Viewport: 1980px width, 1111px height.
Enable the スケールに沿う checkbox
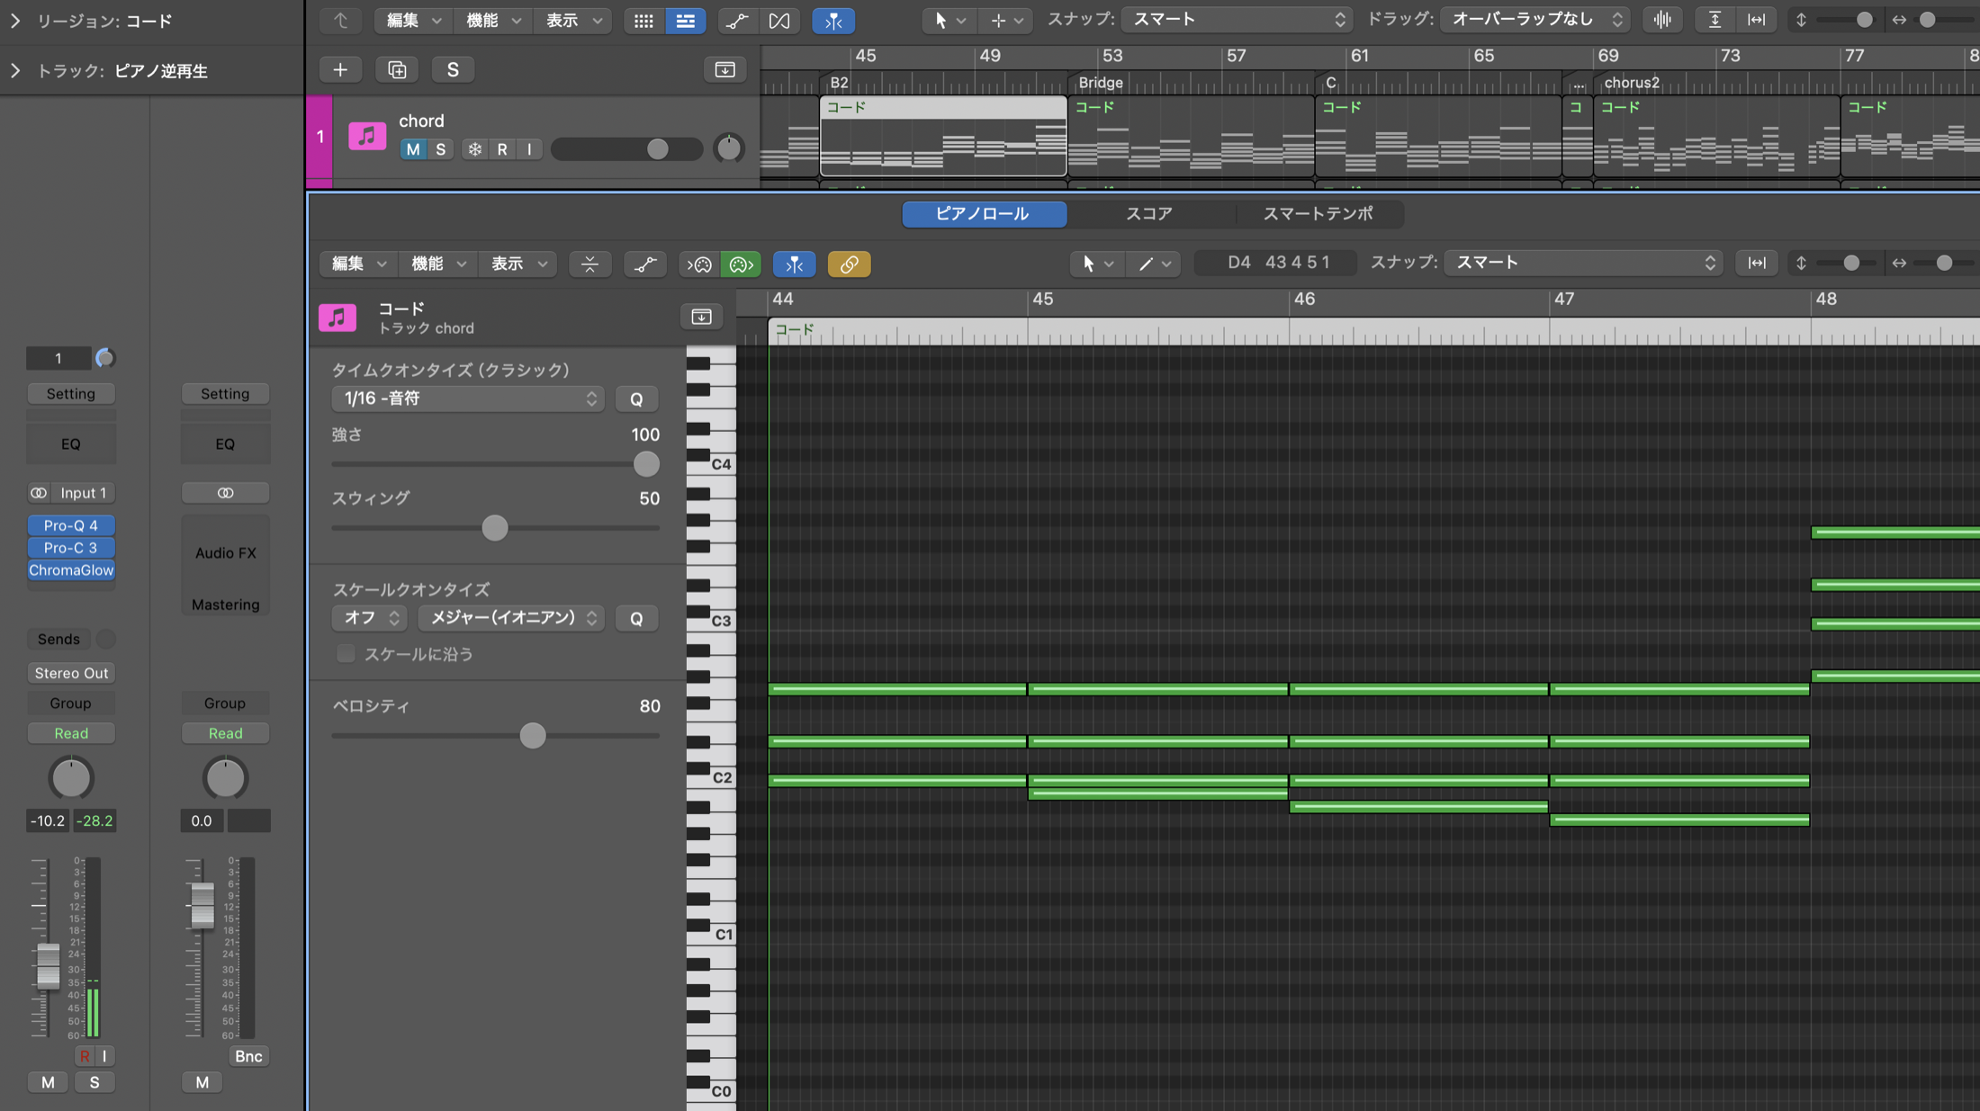click(x=346, y=654)
